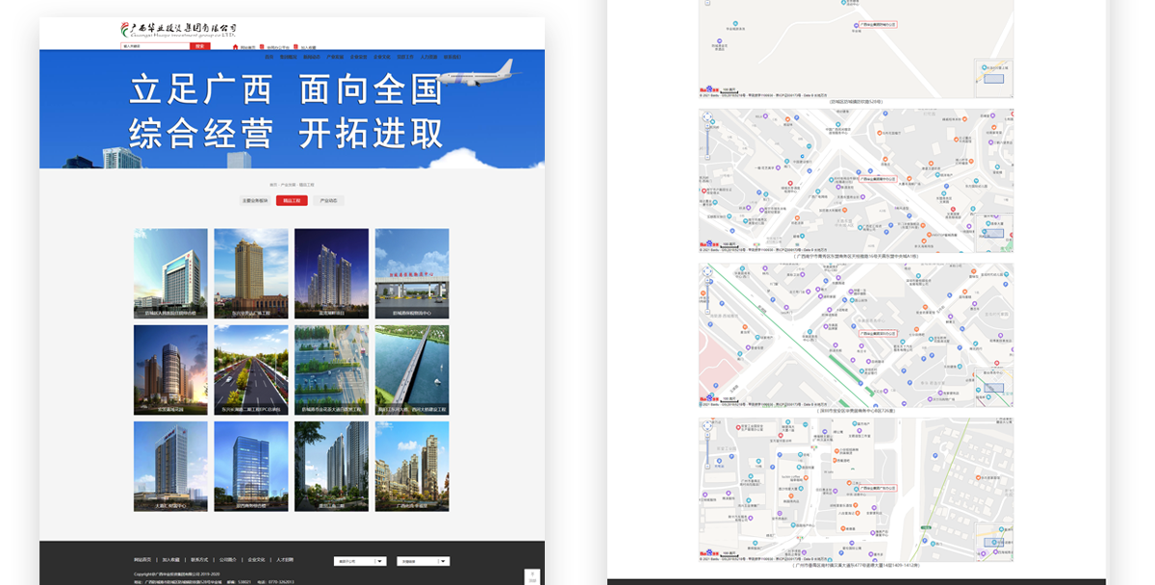The height and width of the screenshot is (585, 1155).
Task: Click the company logo at top
Action: [179, 30]
